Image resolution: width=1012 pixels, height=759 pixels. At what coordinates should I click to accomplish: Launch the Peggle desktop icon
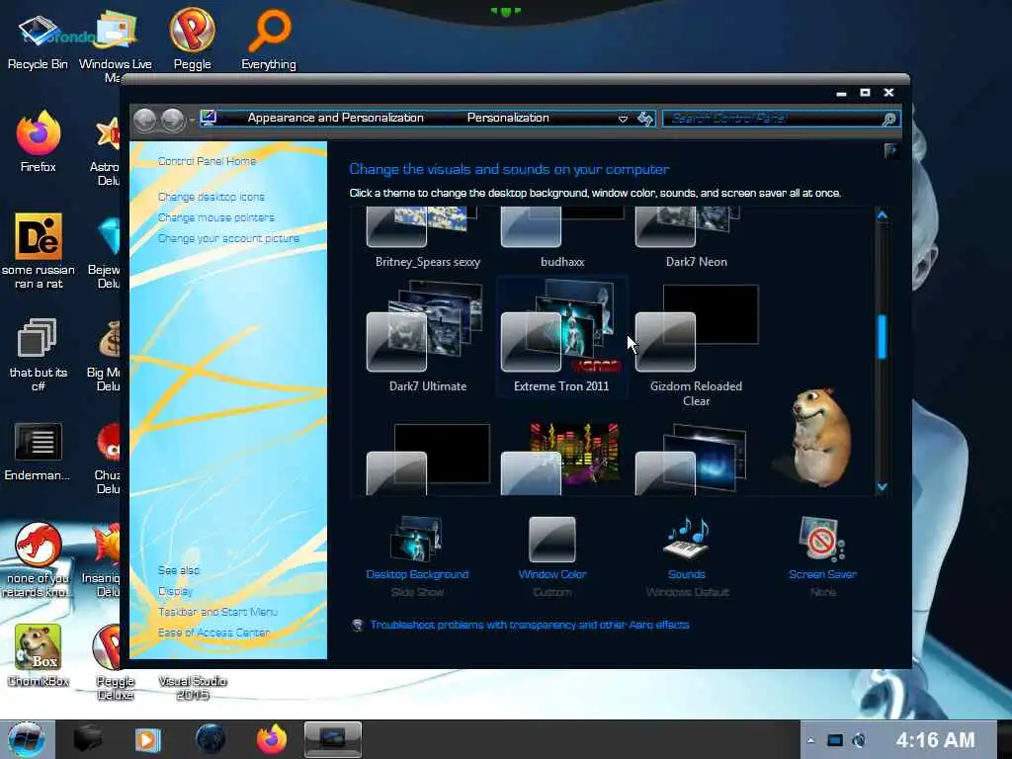(x=193, y=40)
